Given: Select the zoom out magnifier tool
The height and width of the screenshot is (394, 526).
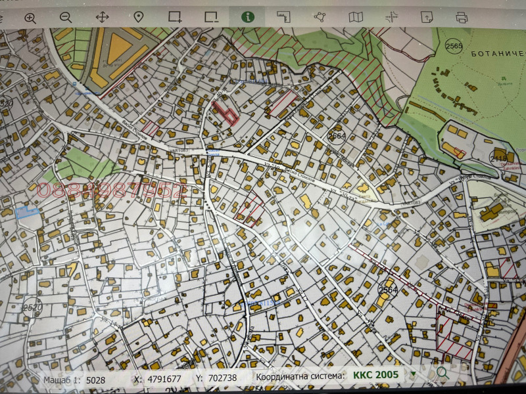Looking at the screenshot, I should pyautogui.click(x=65, y=18).
